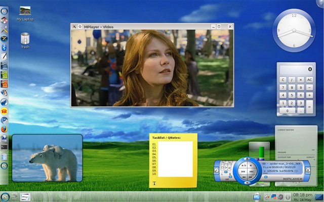Open the yellow circular icon in dock
Image resolution: width=324 pixels, height=202 pixels.
click(4, 111)
